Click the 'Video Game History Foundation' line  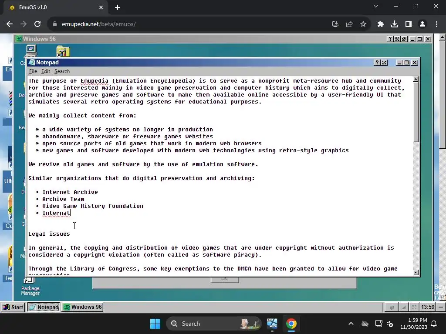pos(93,206)
